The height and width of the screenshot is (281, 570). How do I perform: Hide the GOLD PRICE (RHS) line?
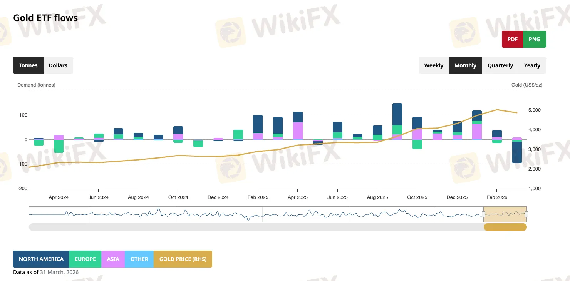tap(183, 259)
